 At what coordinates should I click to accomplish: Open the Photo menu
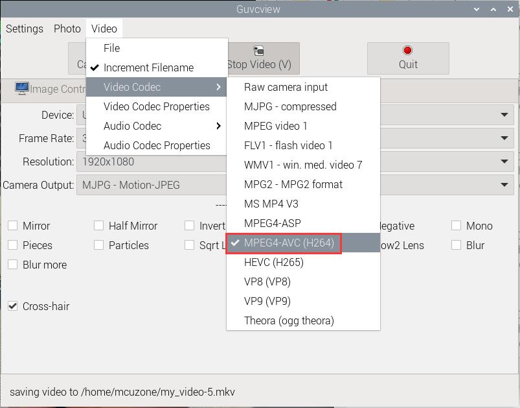[x=67, y=29]
